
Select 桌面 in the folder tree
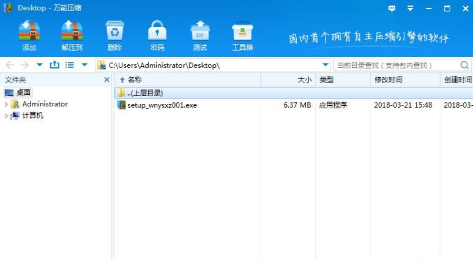click(x=18, y=92)
